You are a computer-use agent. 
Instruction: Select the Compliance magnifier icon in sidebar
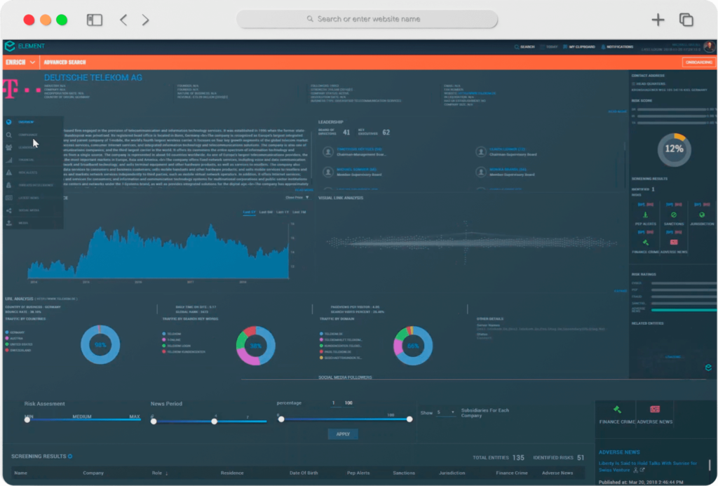(x=8, y=135)
